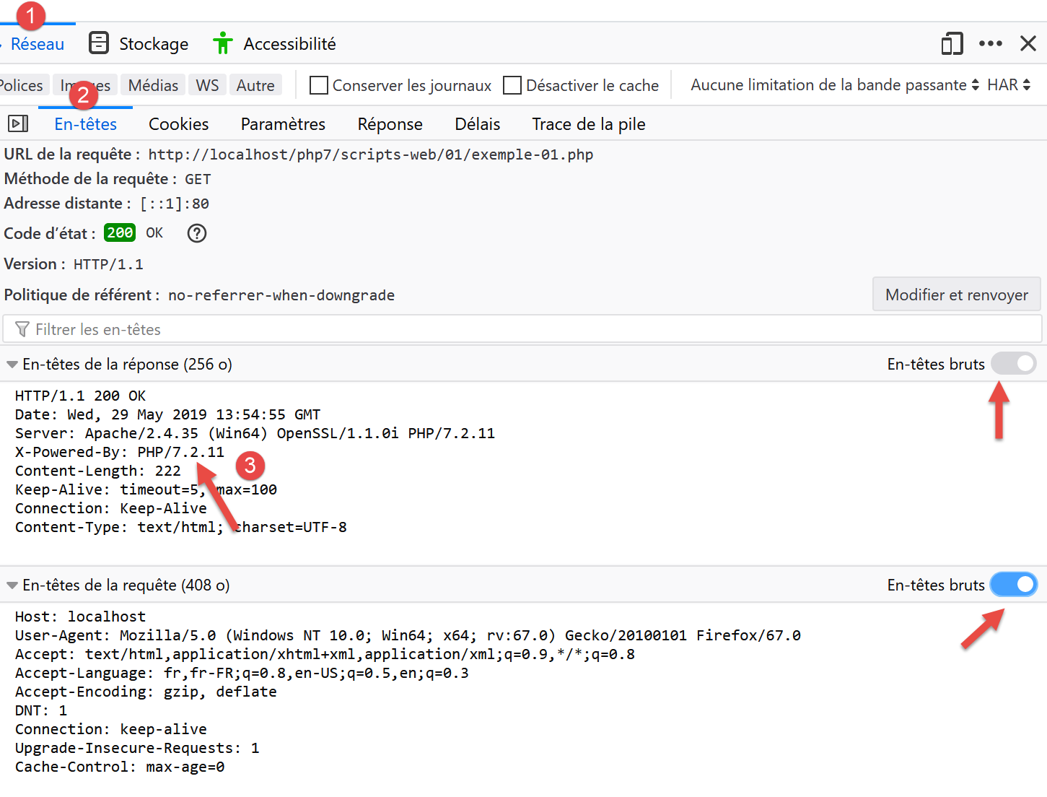Switch to the Cookies tab
This screenshot has height=797, width=1047.
pos(178,124)
